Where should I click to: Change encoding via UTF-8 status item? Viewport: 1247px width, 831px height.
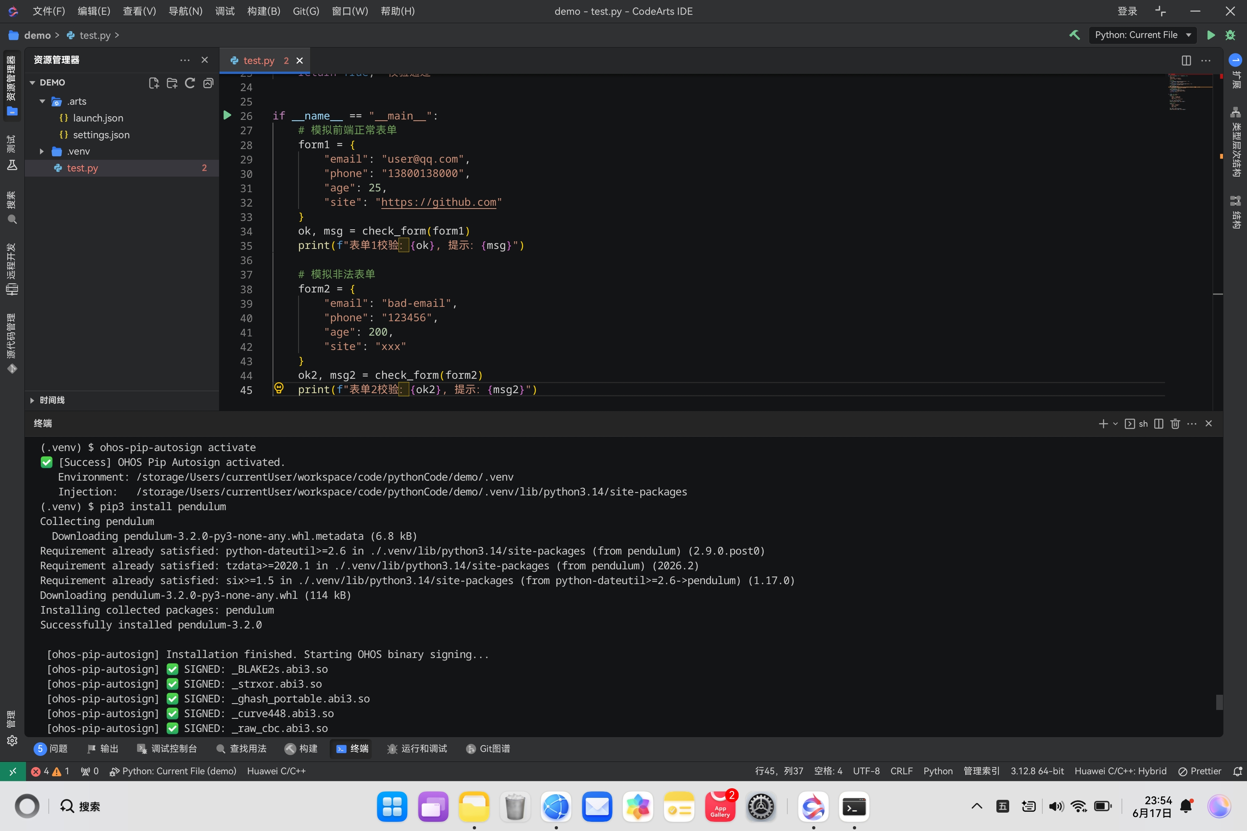pyautogui.click(x=867, y=771)
